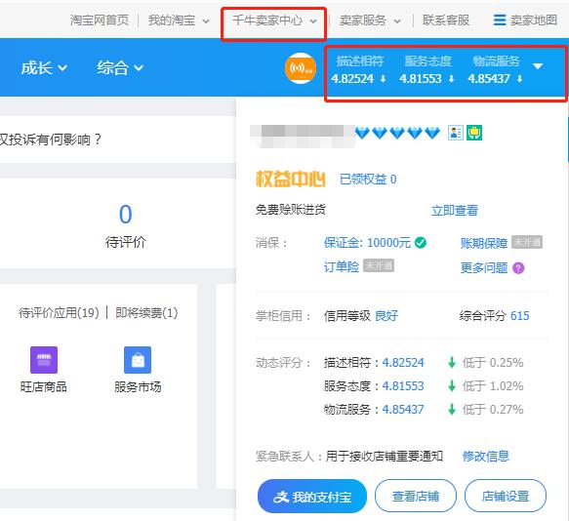The image size is (569, 521).
Task: Open the 卖家地图 hamburger menu icon
Action: pos(500,20)
